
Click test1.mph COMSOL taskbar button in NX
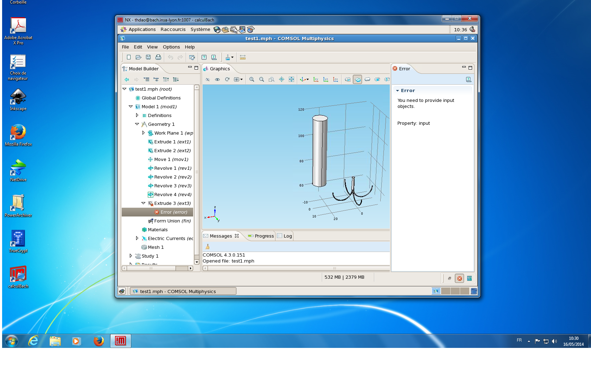183,291
